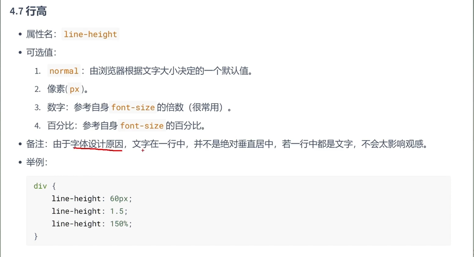
Task: Click the closing brace in code block
Action: [36, 236]
